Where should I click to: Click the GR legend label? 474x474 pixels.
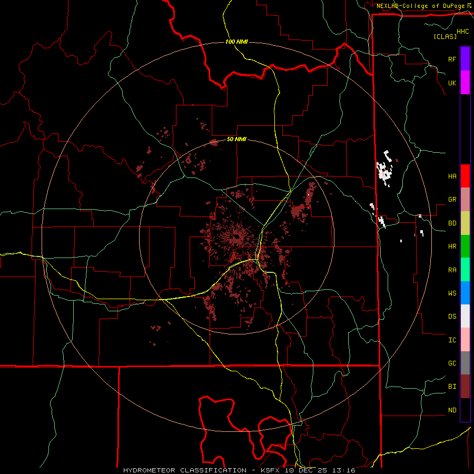tap(452, 200)
